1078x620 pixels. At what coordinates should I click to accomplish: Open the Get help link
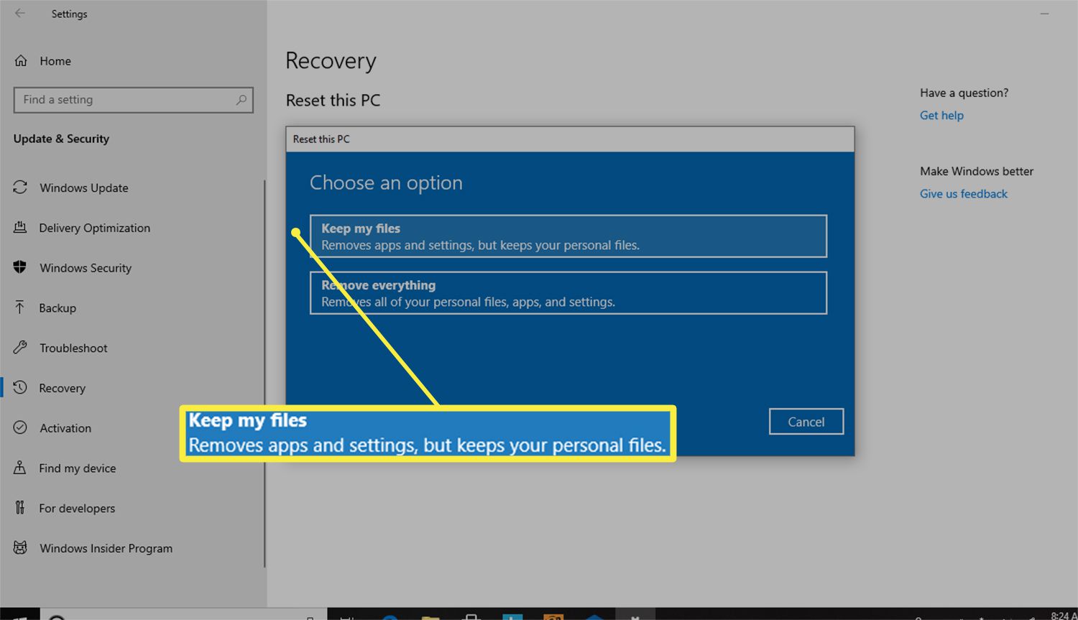click(x=941, y=116)
